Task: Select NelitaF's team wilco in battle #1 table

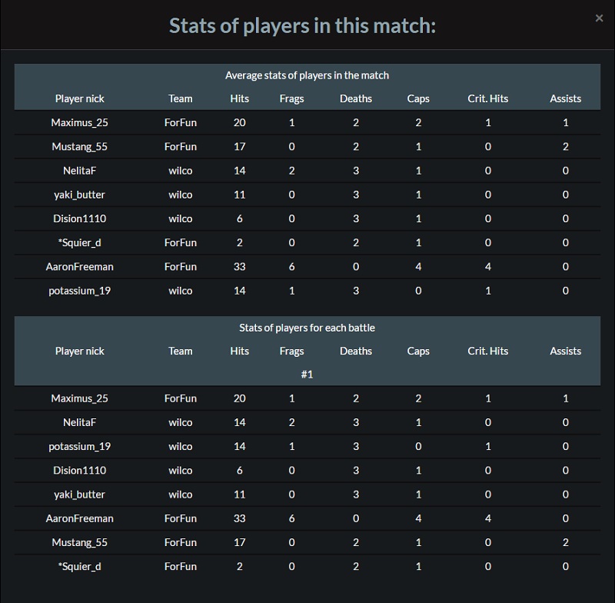Action: coord(181,422)
